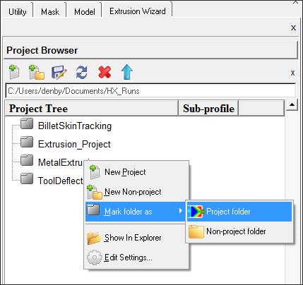The image size is (303, 285).
Task: Click the folder path input field
Action: (x=150, y=91)
